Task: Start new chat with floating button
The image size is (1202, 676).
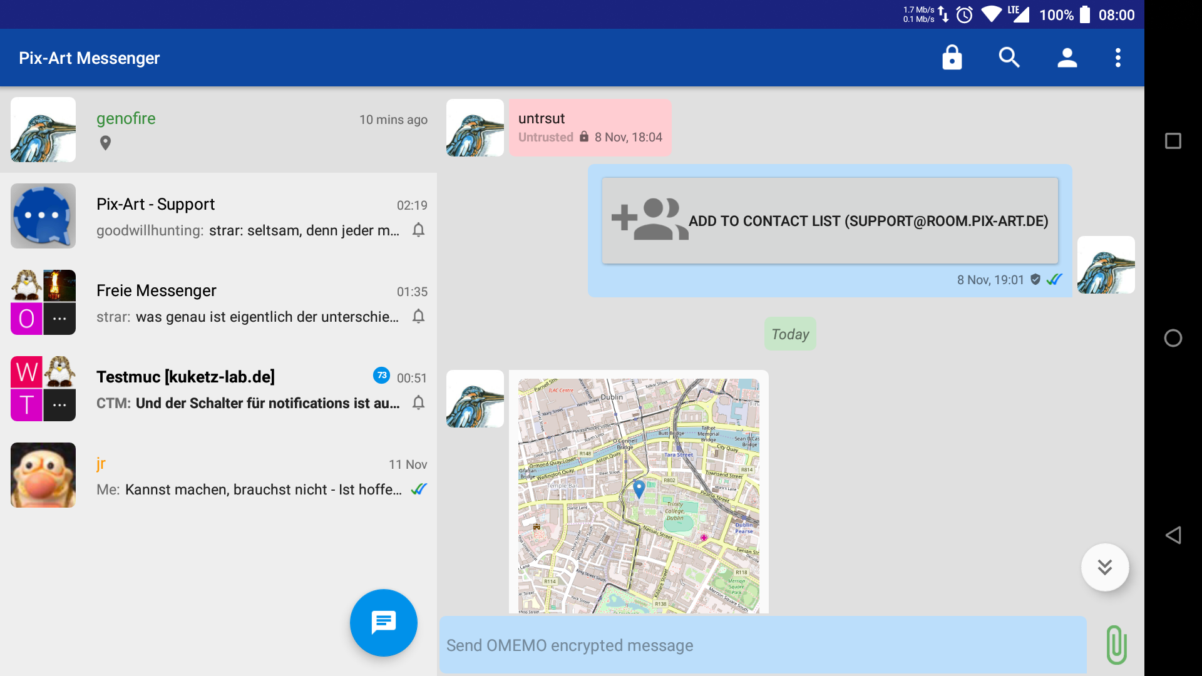Action: [384, 623]
